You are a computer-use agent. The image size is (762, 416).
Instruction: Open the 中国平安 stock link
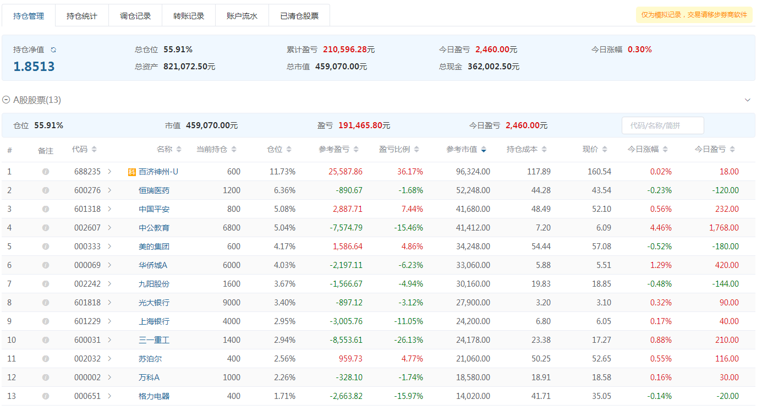pos(154,209)
